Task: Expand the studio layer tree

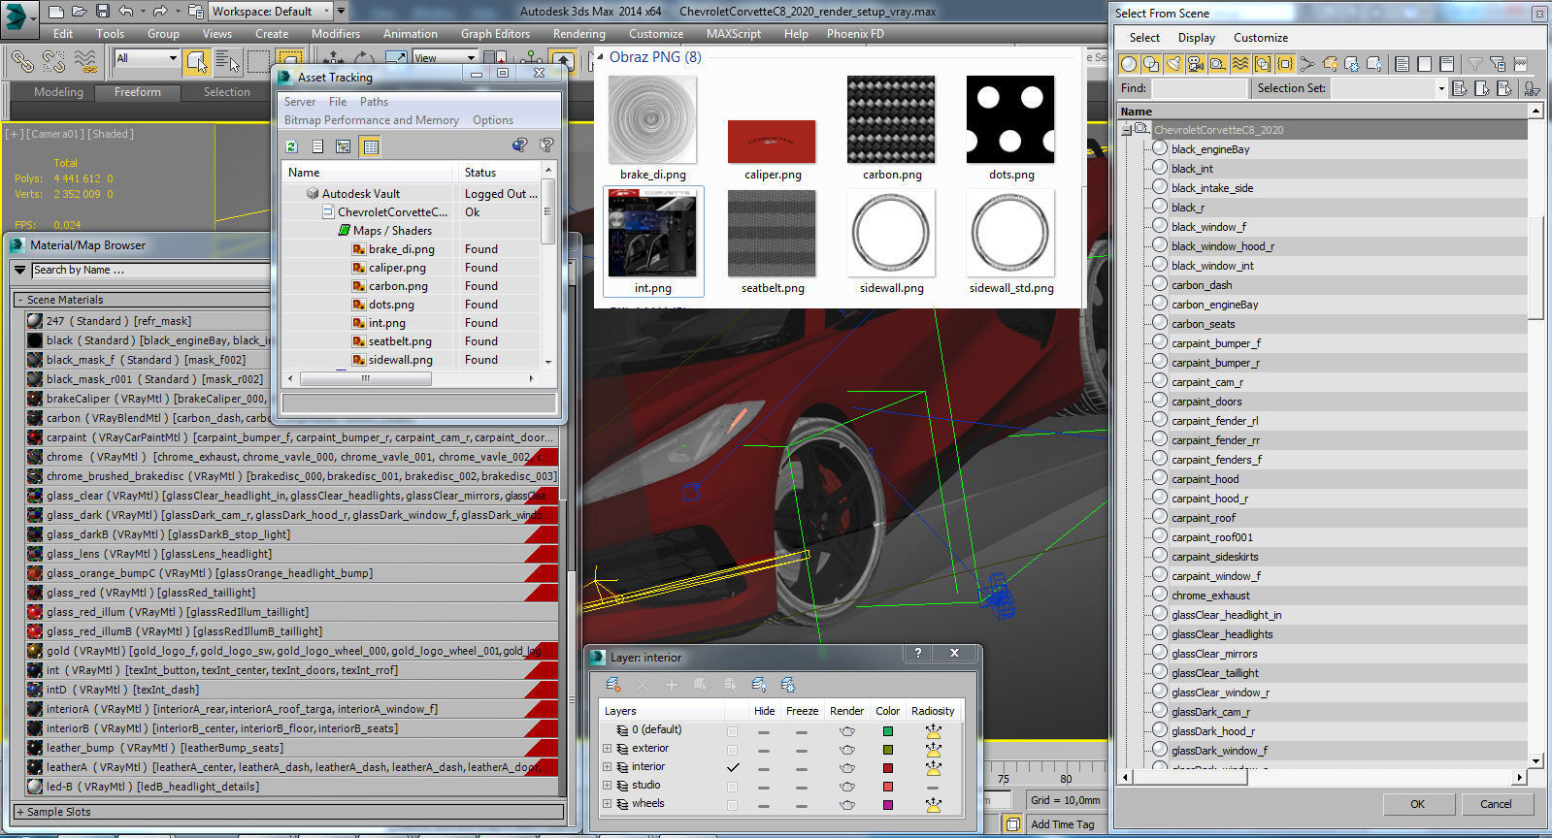Action: 608,786
